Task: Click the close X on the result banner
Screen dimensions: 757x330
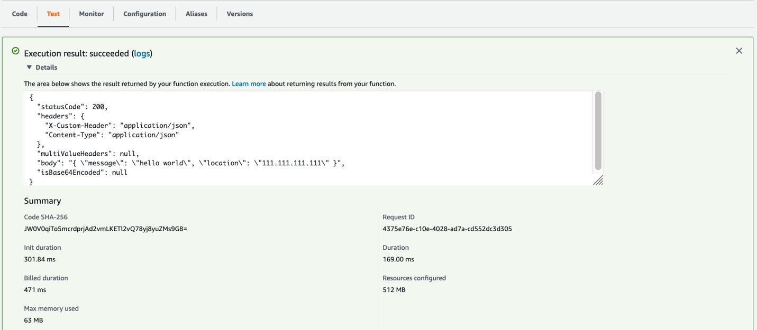Action: 739,51
